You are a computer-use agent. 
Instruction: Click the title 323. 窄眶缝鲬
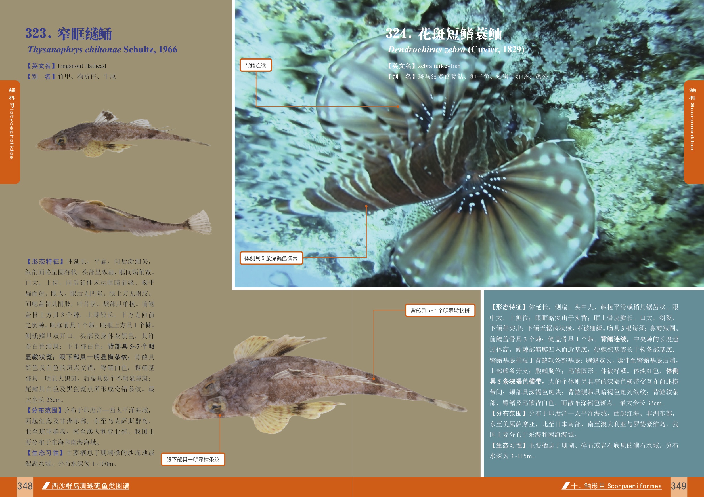point(68,34)
